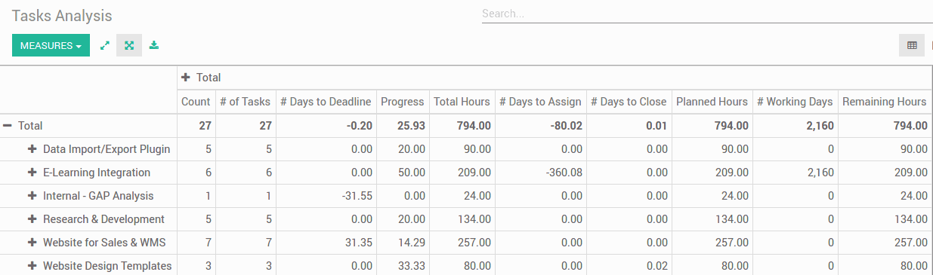The width and height of the screenshot is (933, 275).
Task: Click the flip axis arrows icon
Action: [105, 45]
